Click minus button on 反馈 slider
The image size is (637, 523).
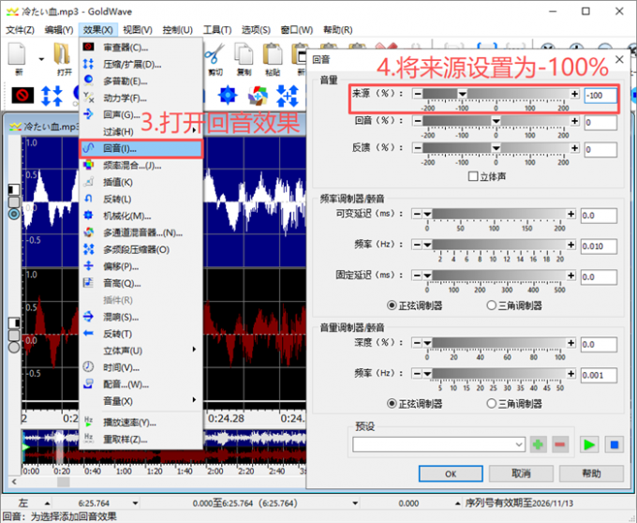[417, 148]
